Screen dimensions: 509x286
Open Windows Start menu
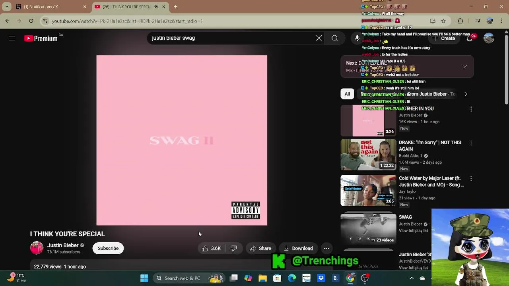click(144, 278)
